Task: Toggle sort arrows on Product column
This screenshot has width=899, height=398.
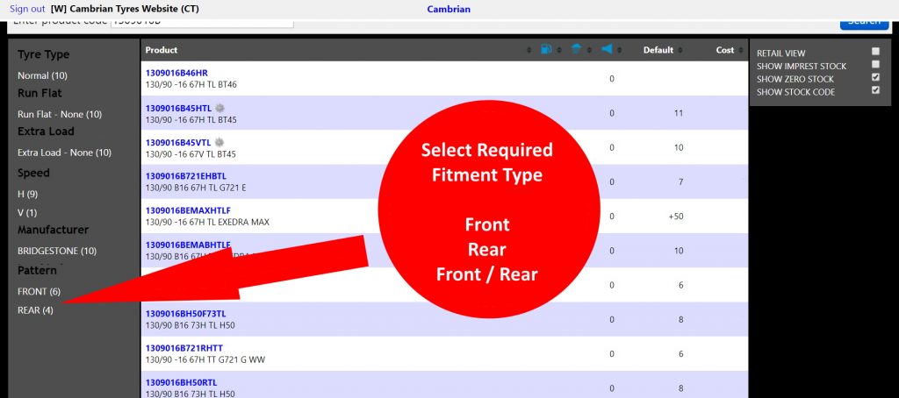Action: 529,50
